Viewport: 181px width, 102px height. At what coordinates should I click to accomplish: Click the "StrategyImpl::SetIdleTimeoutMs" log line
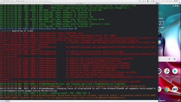pos(68,6)
